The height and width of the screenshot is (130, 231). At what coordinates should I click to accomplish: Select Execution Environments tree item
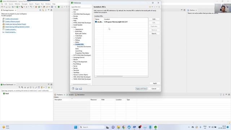(84, 47)
